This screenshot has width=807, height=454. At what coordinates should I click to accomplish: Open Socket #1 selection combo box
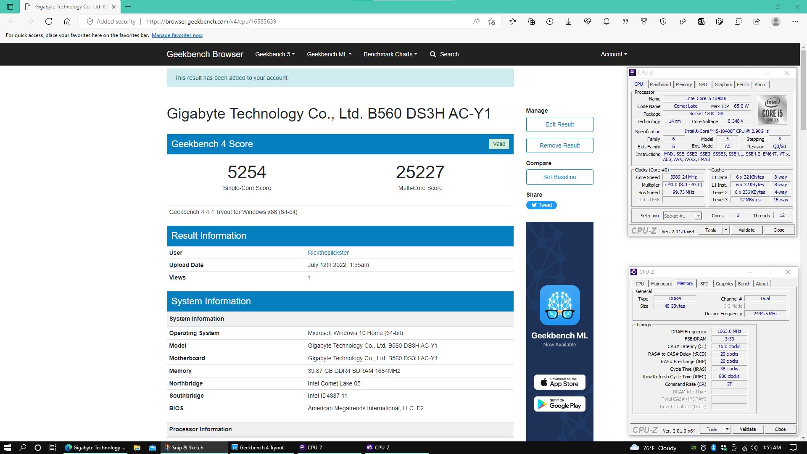click(682, 216)
